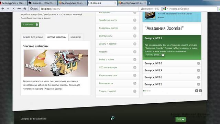Open the search engine dropdown arrow
Screen dimensions: 220x124
point(167,9)
